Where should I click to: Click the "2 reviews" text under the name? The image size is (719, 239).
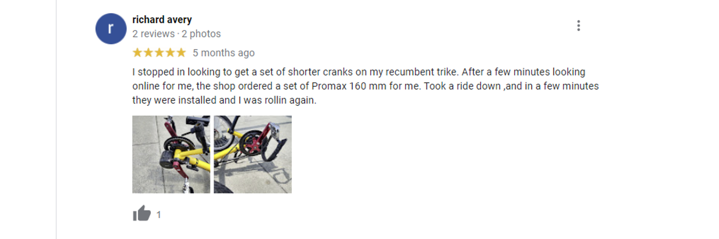point(154,34)
